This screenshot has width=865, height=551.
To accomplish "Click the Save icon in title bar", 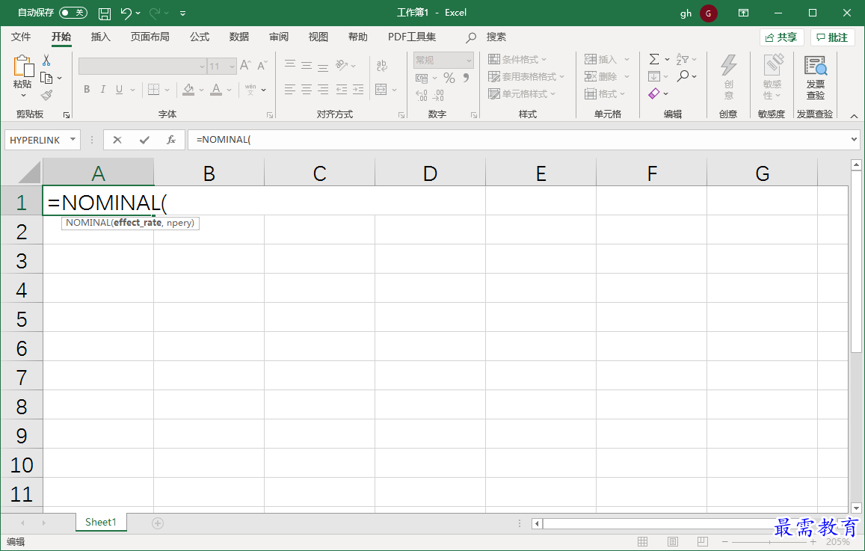I will (x=104, y=13).
